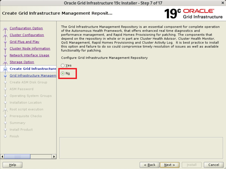Click the Cancel button

point(214,165)
